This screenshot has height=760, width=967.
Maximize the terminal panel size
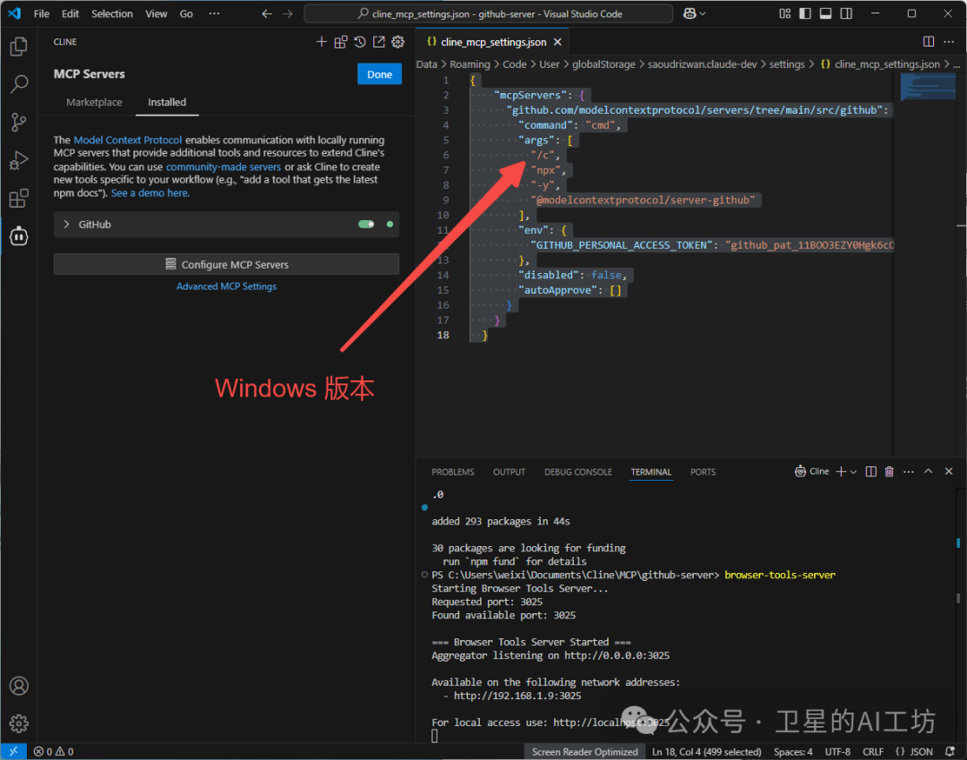pos(928,472)
